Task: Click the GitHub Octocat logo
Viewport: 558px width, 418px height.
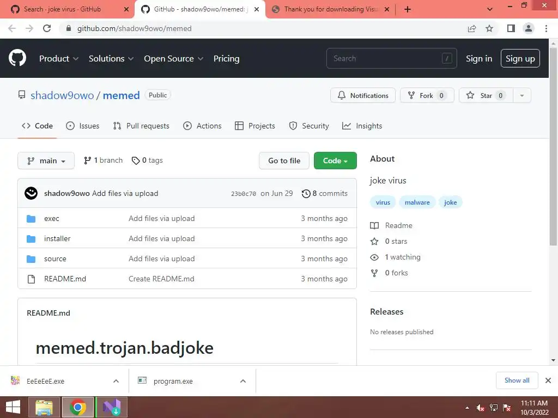Action: pyautogui.click(x=17, y=58)
